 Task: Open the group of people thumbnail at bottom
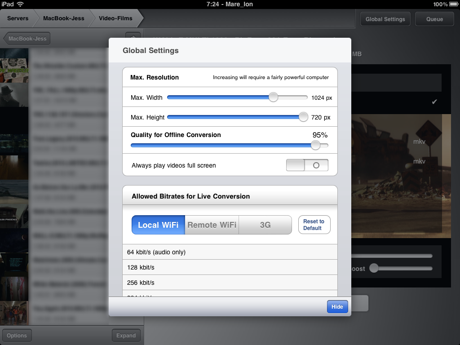tap(14, 313)
